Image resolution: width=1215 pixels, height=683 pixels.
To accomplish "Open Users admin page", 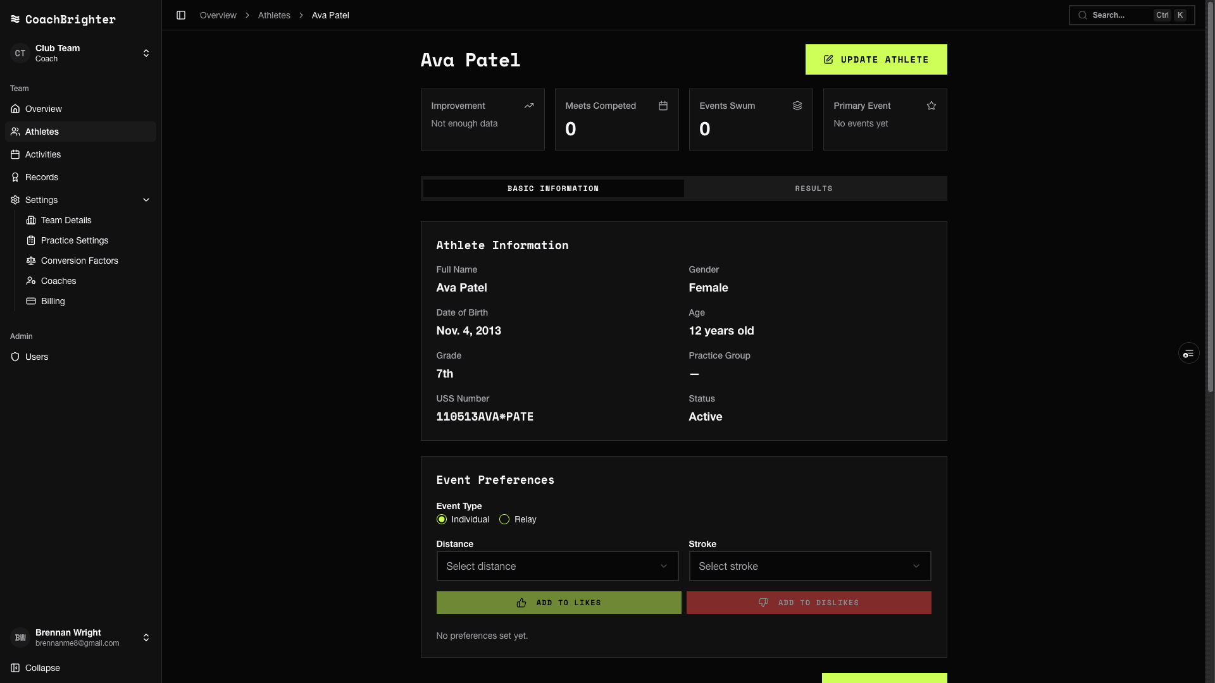I will 80,357.
